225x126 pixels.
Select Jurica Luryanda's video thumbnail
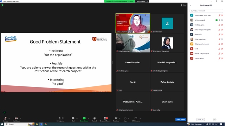coord(133,23)
